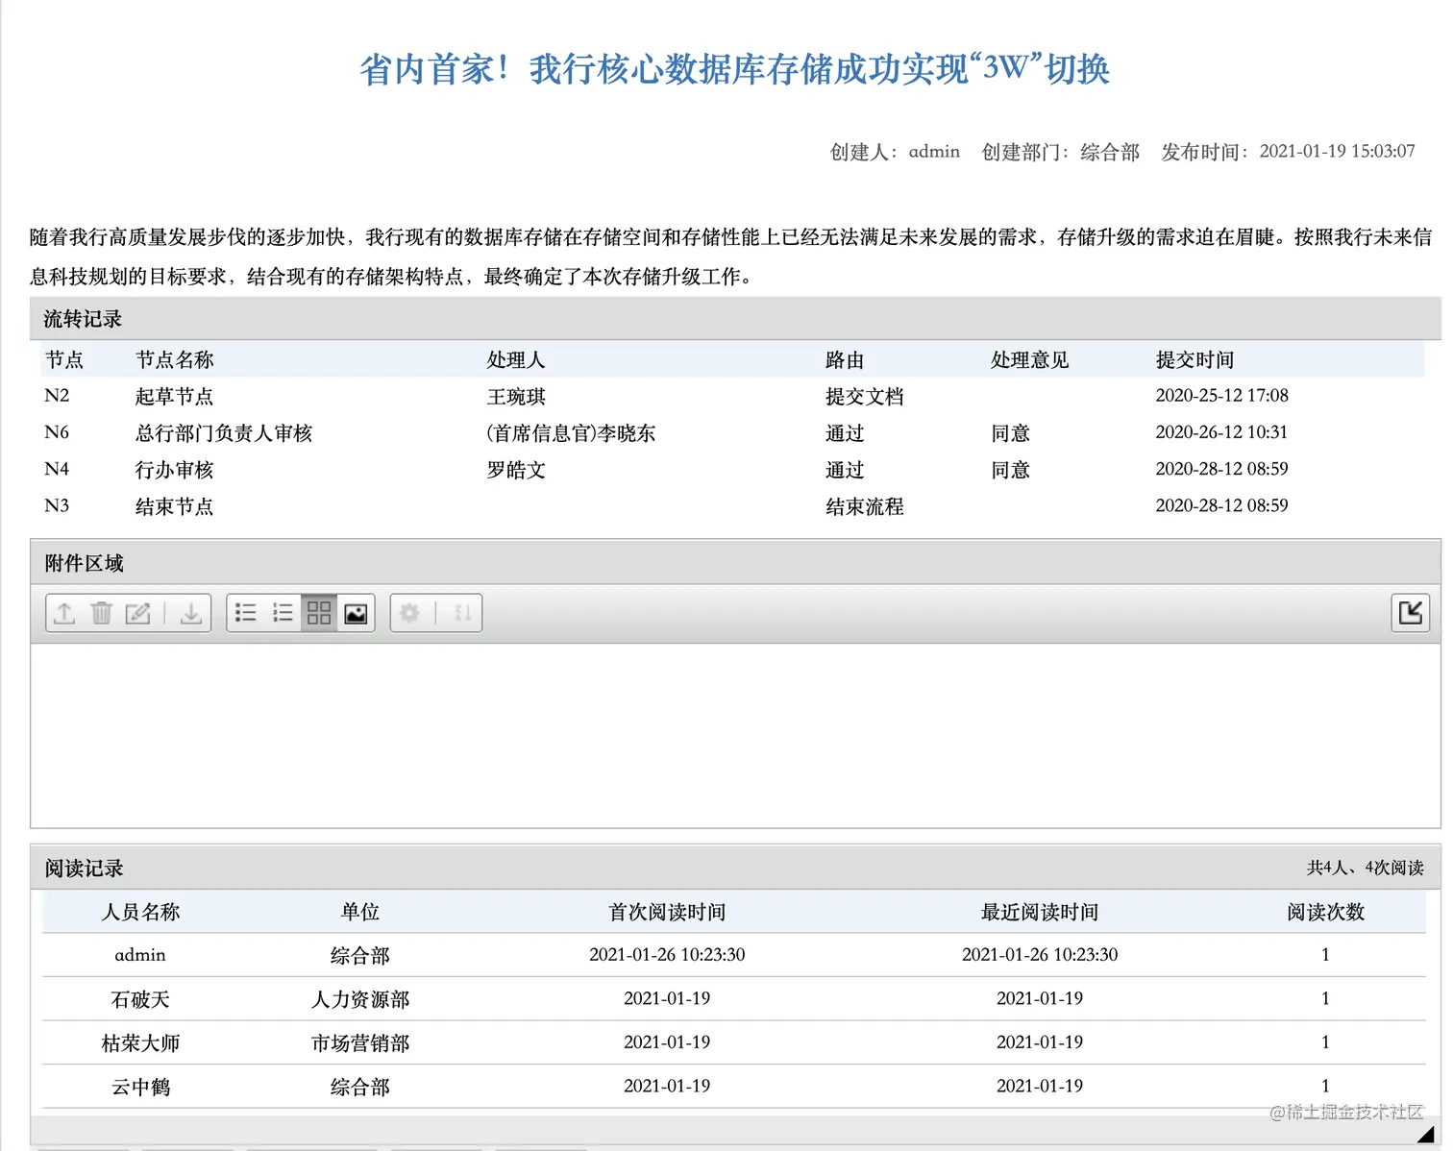Viewport: 1453px width, 1151px height.
Task: Click the 行办审核 node name
Action: click(174, 470)
